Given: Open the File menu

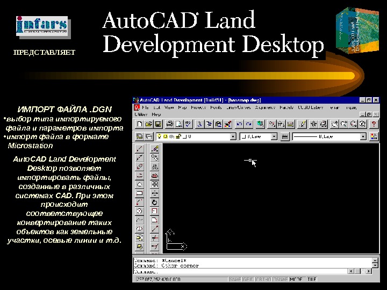Looking at the screenshot, I should click(x=145, y=107).
